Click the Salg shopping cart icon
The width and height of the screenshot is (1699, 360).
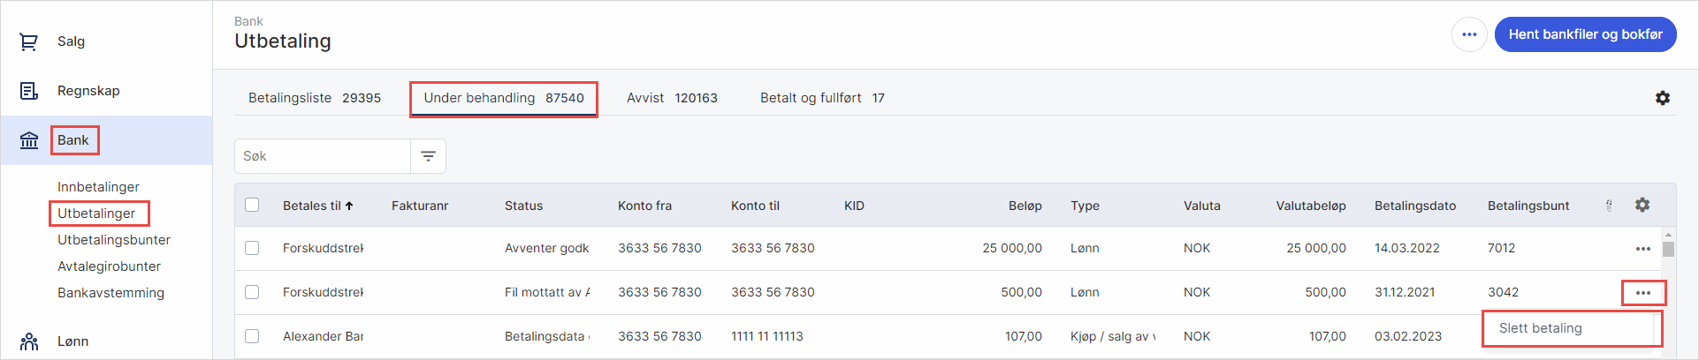pos(29,41)
